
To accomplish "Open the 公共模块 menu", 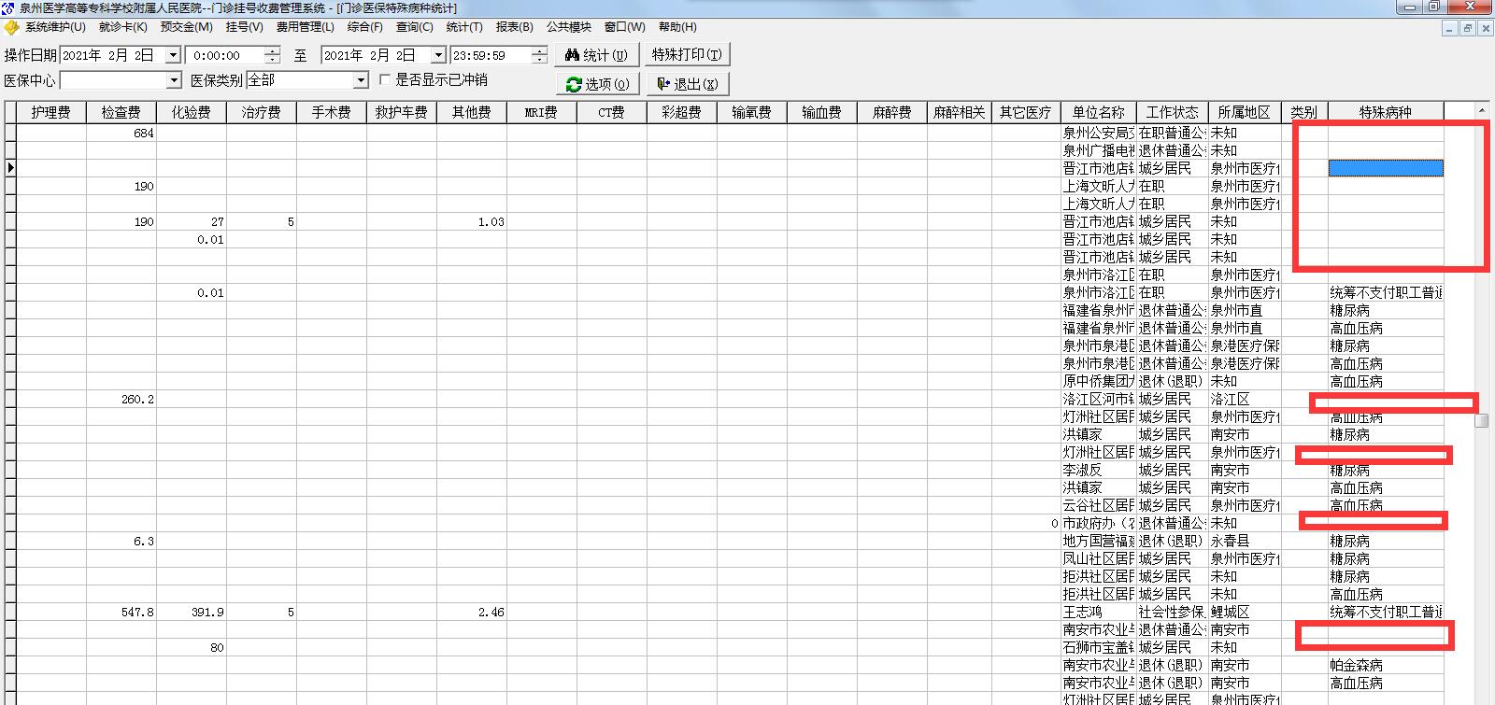I will [x=569, y=27].
